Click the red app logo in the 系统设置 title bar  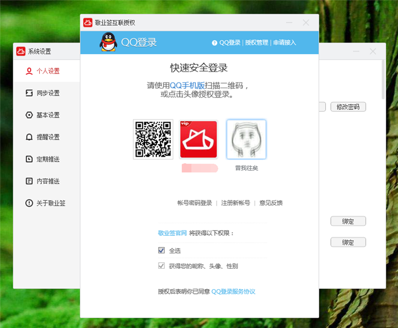pos(21,51)
